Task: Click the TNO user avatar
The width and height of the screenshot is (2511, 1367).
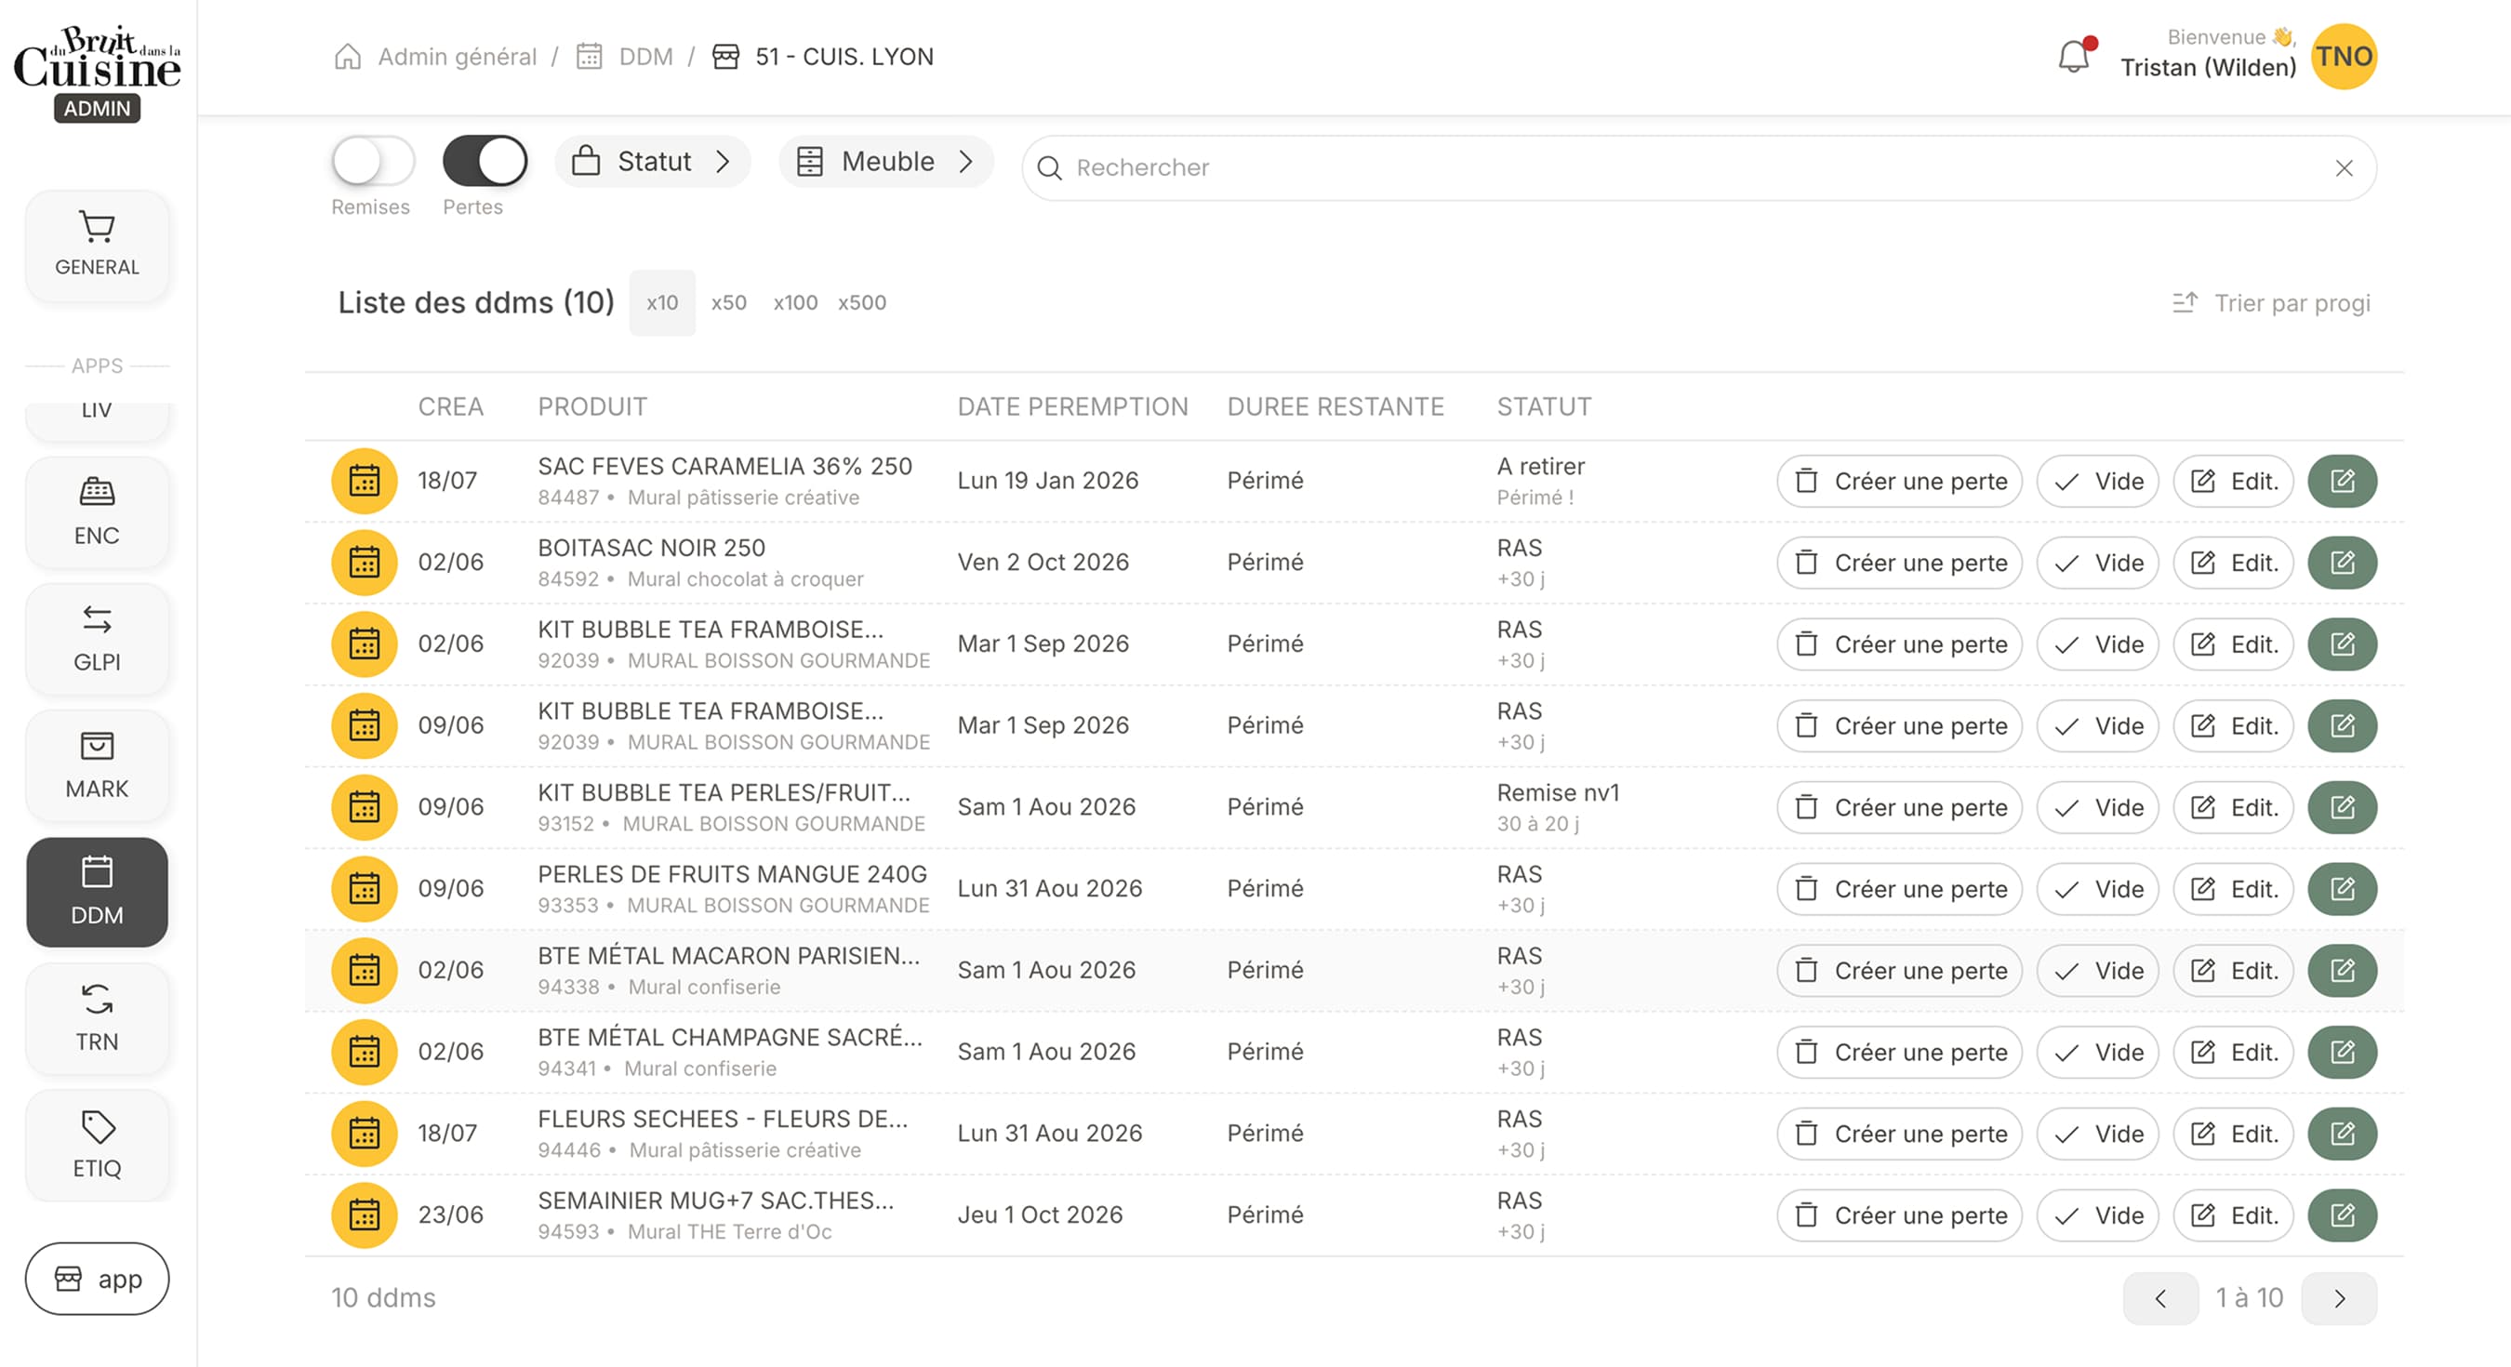Action: [x=2345, y=57]
